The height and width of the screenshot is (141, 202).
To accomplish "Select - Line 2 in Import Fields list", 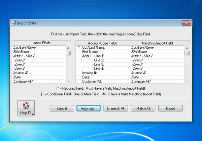I will 39,60.
